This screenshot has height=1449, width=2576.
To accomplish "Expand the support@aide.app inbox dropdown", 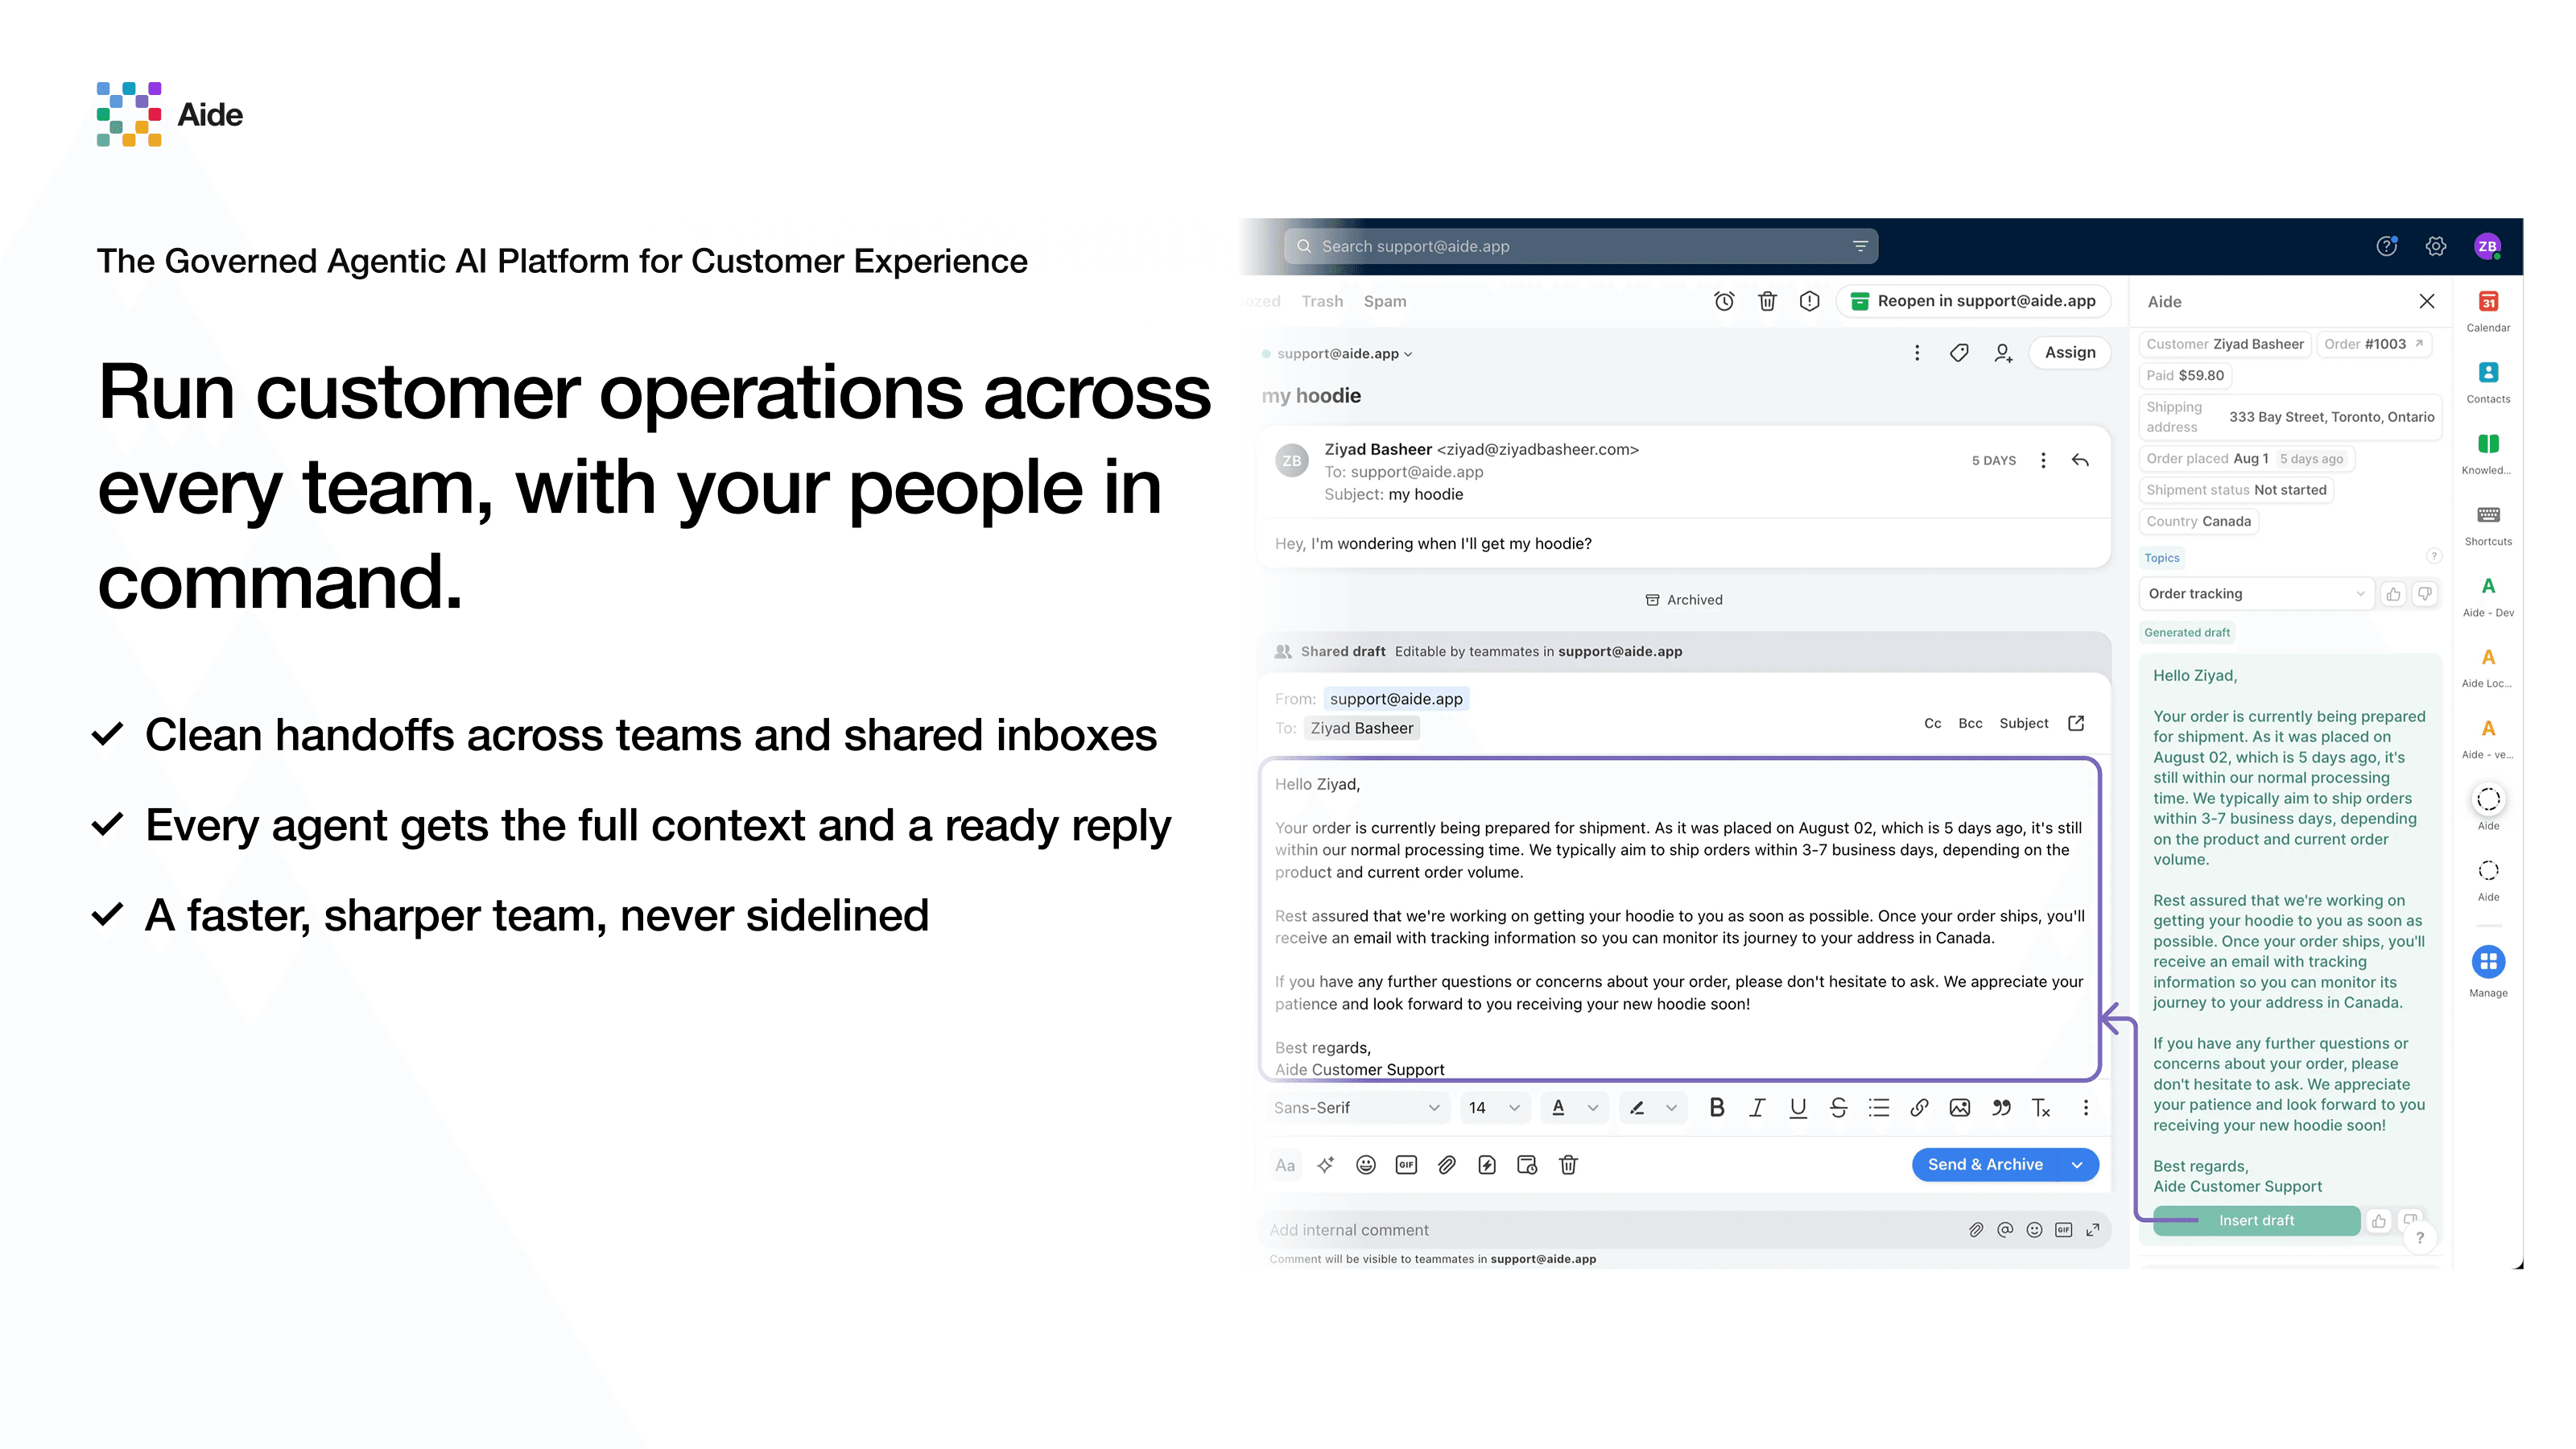I will (x=1344, y=354).
